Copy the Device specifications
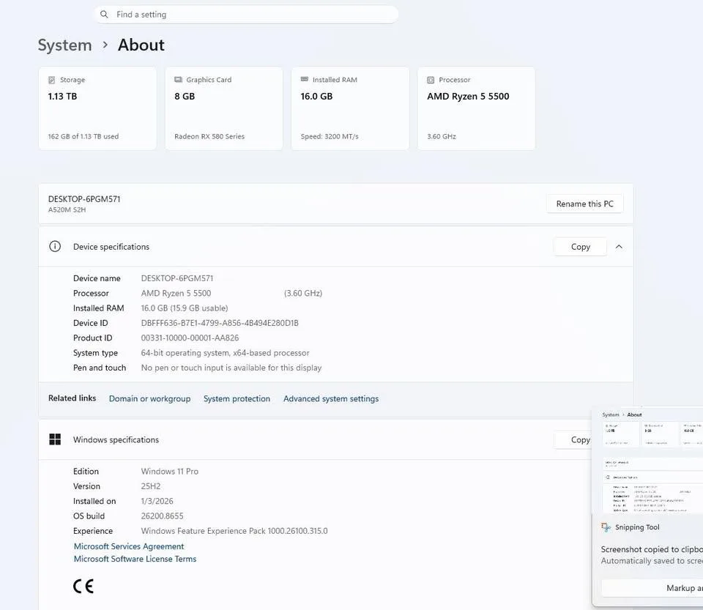The image size is (703, 610). coord(580,247)
